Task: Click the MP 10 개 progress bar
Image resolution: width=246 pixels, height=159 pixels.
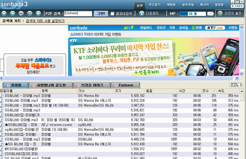Action: pos(193,14)
